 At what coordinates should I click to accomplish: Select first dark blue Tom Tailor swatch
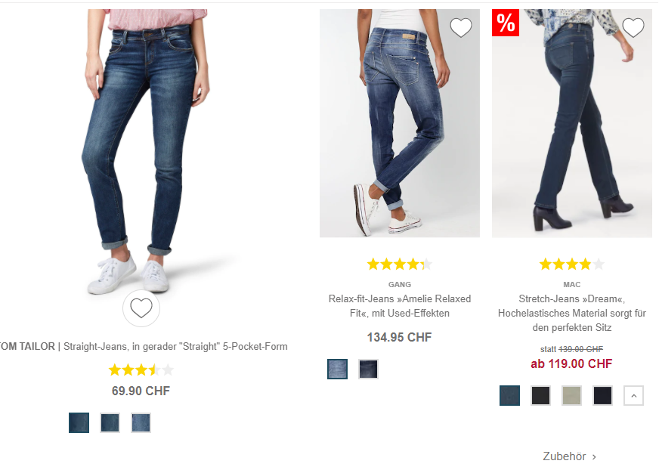pyautogui.click(x=79, y=422)
